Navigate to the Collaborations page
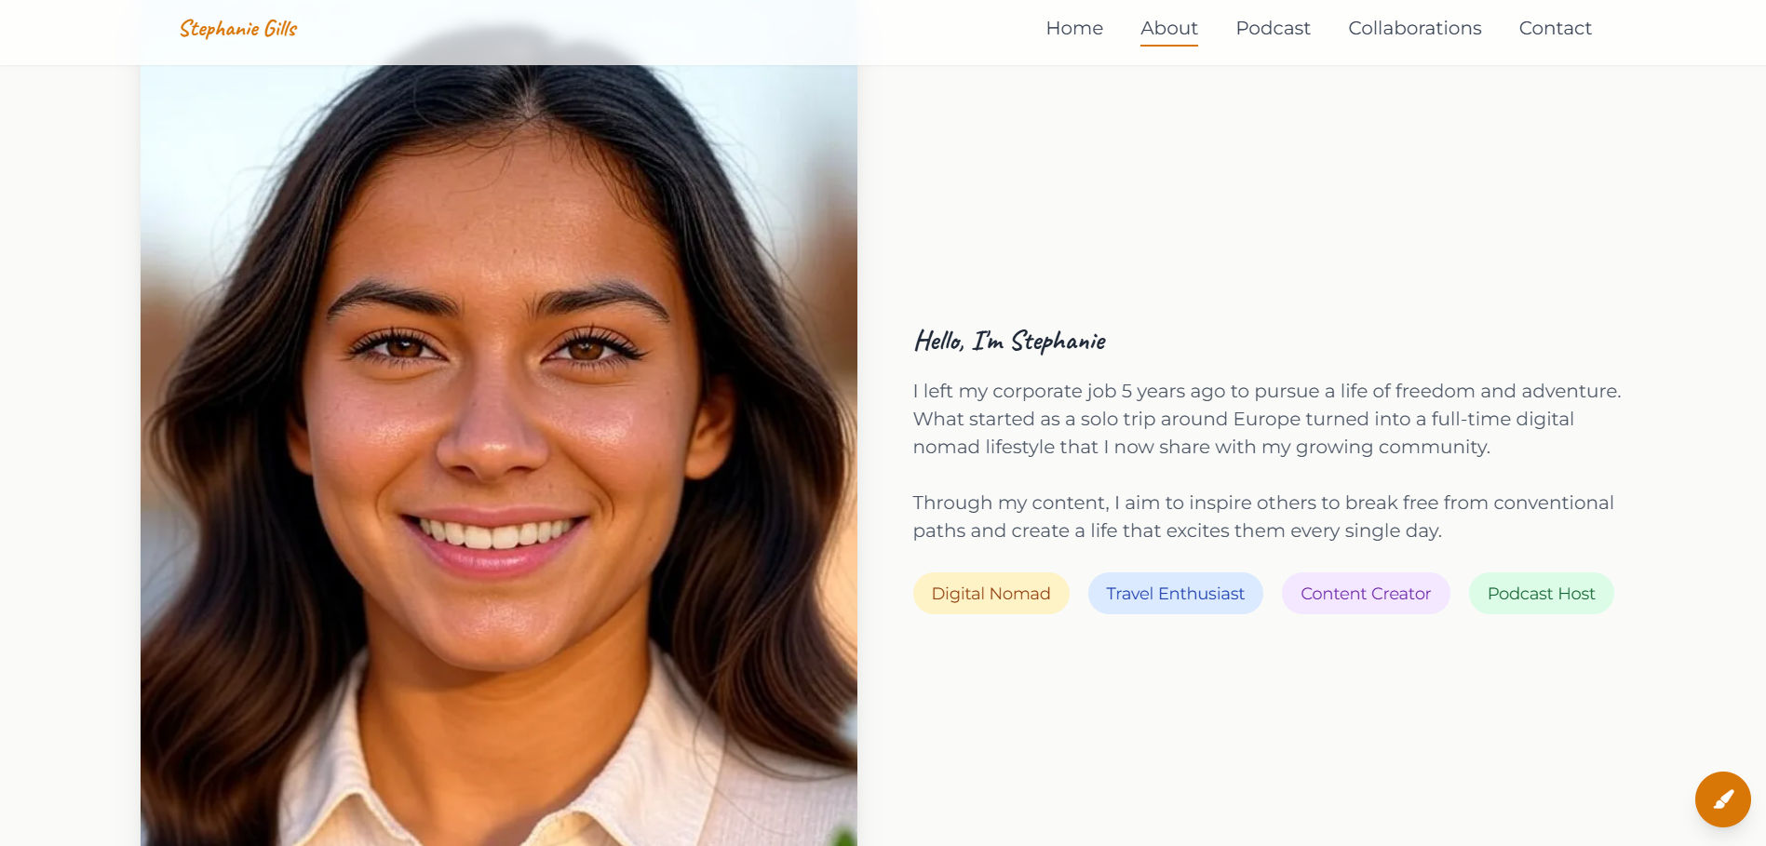The height and width of the screenshot is (846, 1766). pos(1414,28)
